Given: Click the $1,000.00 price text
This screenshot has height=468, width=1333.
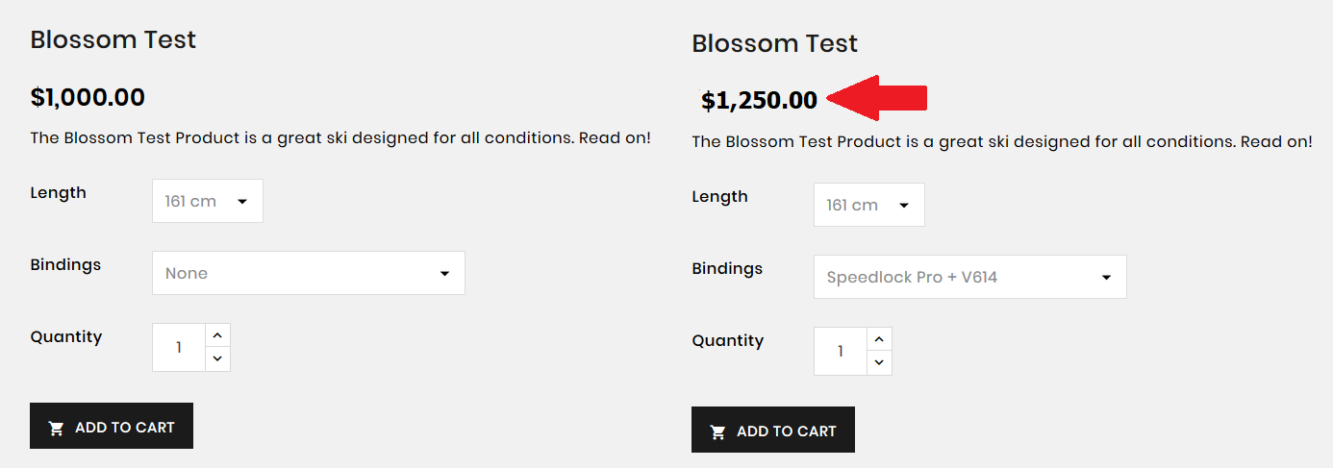Looking at the screenshot, I should click(88, 97).
